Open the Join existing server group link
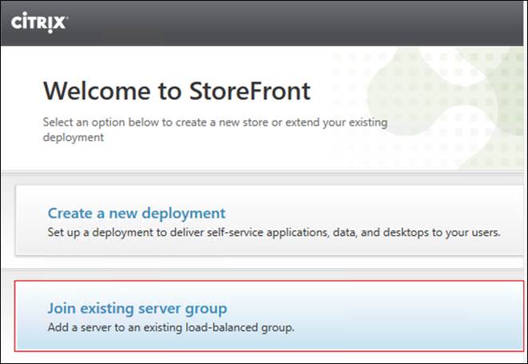 [137, 308]
